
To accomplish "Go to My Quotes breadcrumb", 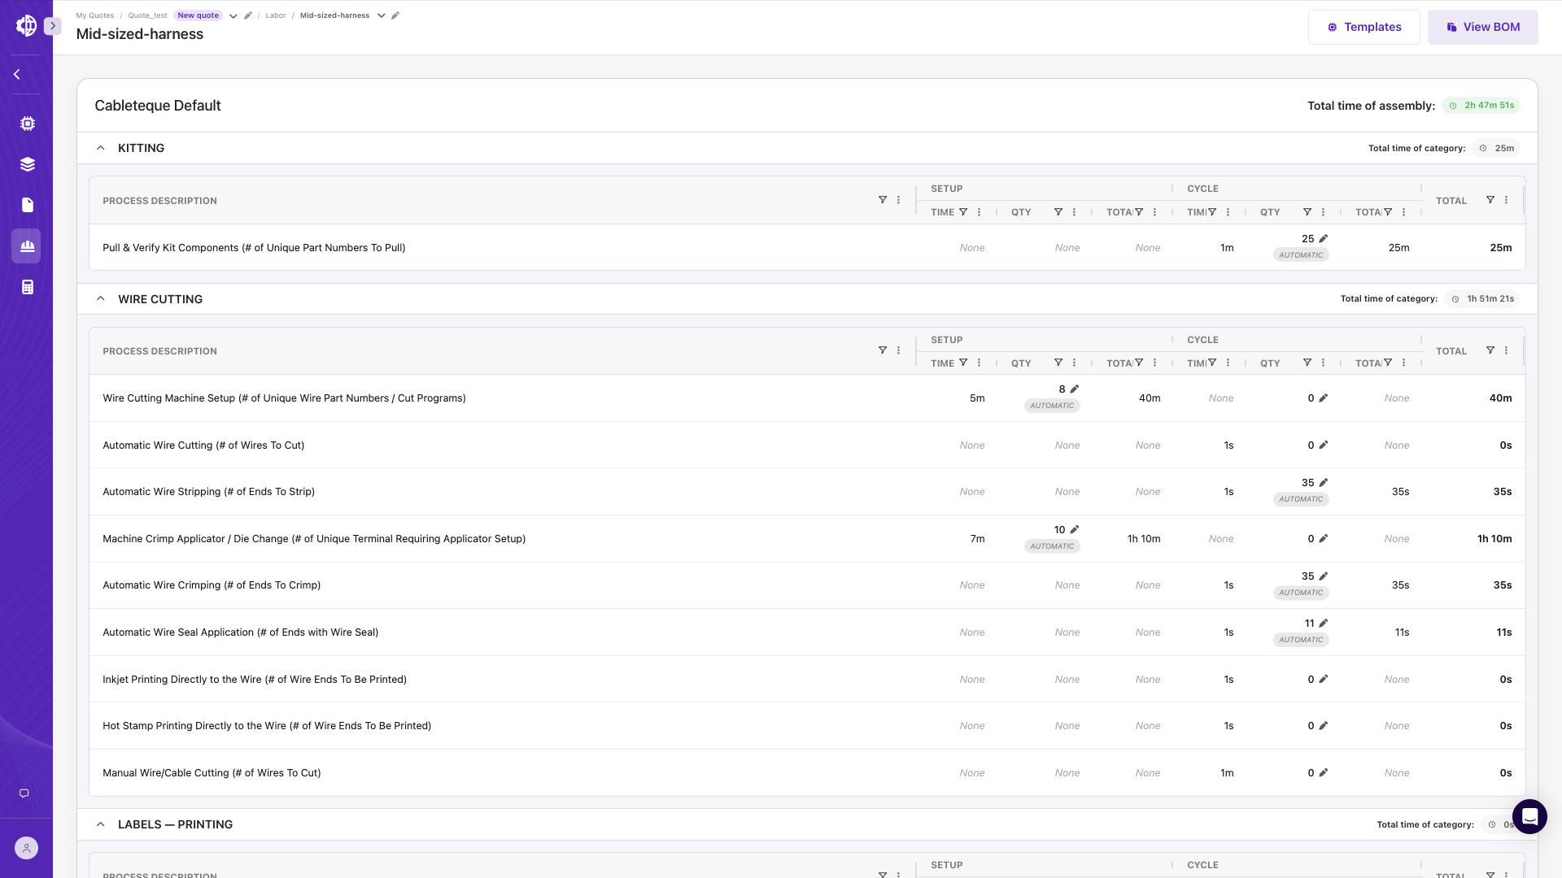I will [x=95, y=15].
